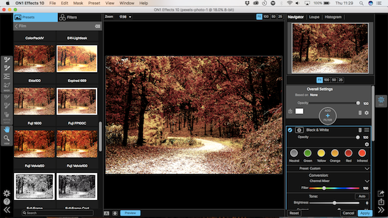Switch to the Loupe tab
388x218 pixels.
[x=314, y=17]
